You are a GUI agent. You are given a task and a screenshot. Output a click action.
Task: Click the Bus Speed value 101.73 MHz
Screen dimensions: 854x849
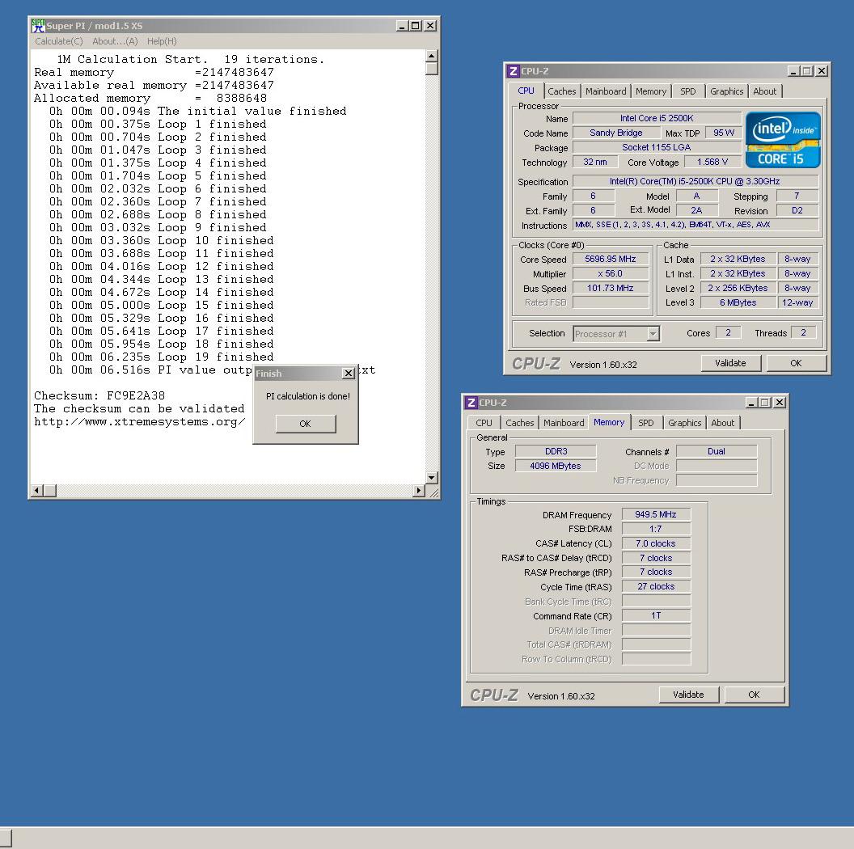tap(611, 288)
